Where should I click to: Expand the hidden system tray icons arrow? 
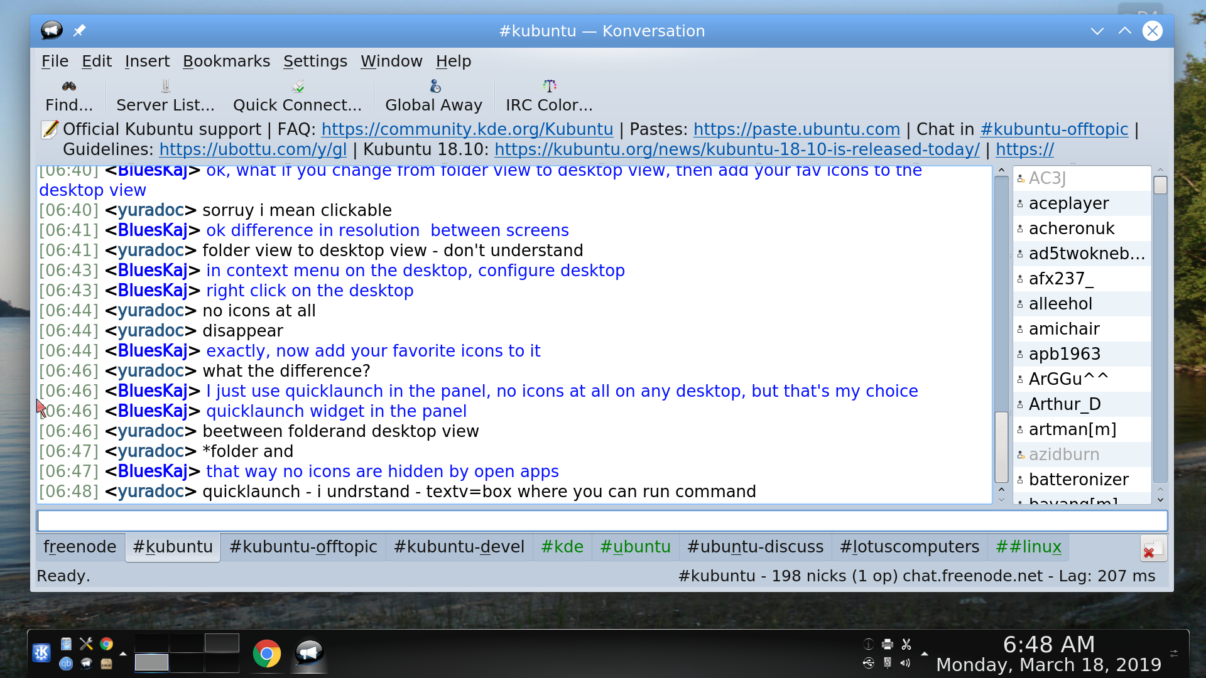click(925, 654)
